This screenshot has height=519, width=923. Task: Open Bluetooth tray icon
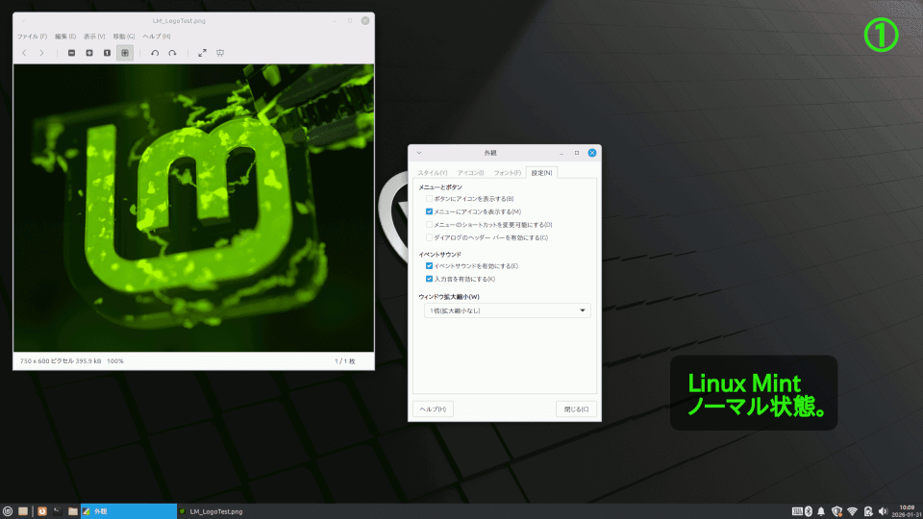point(809,511)
